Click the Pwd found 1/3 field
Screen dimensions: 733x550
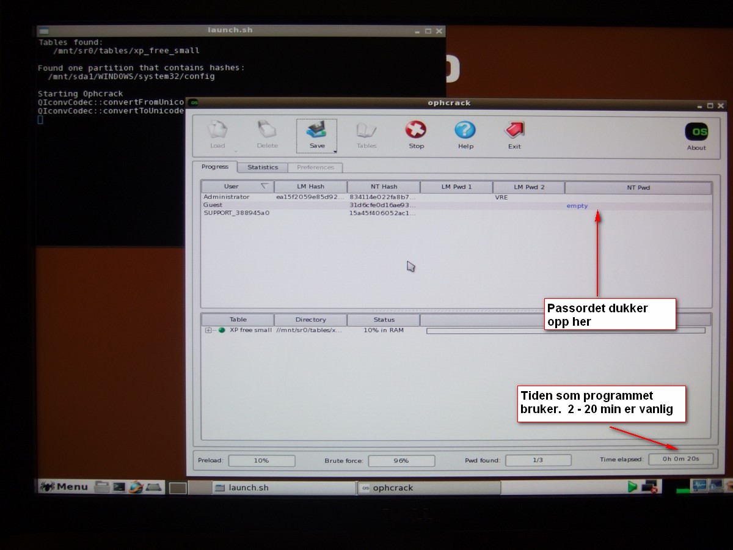538,460
